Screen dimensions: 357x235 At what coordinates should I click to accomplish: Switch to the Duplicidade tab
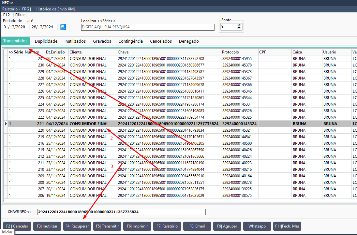coord(46,41)
